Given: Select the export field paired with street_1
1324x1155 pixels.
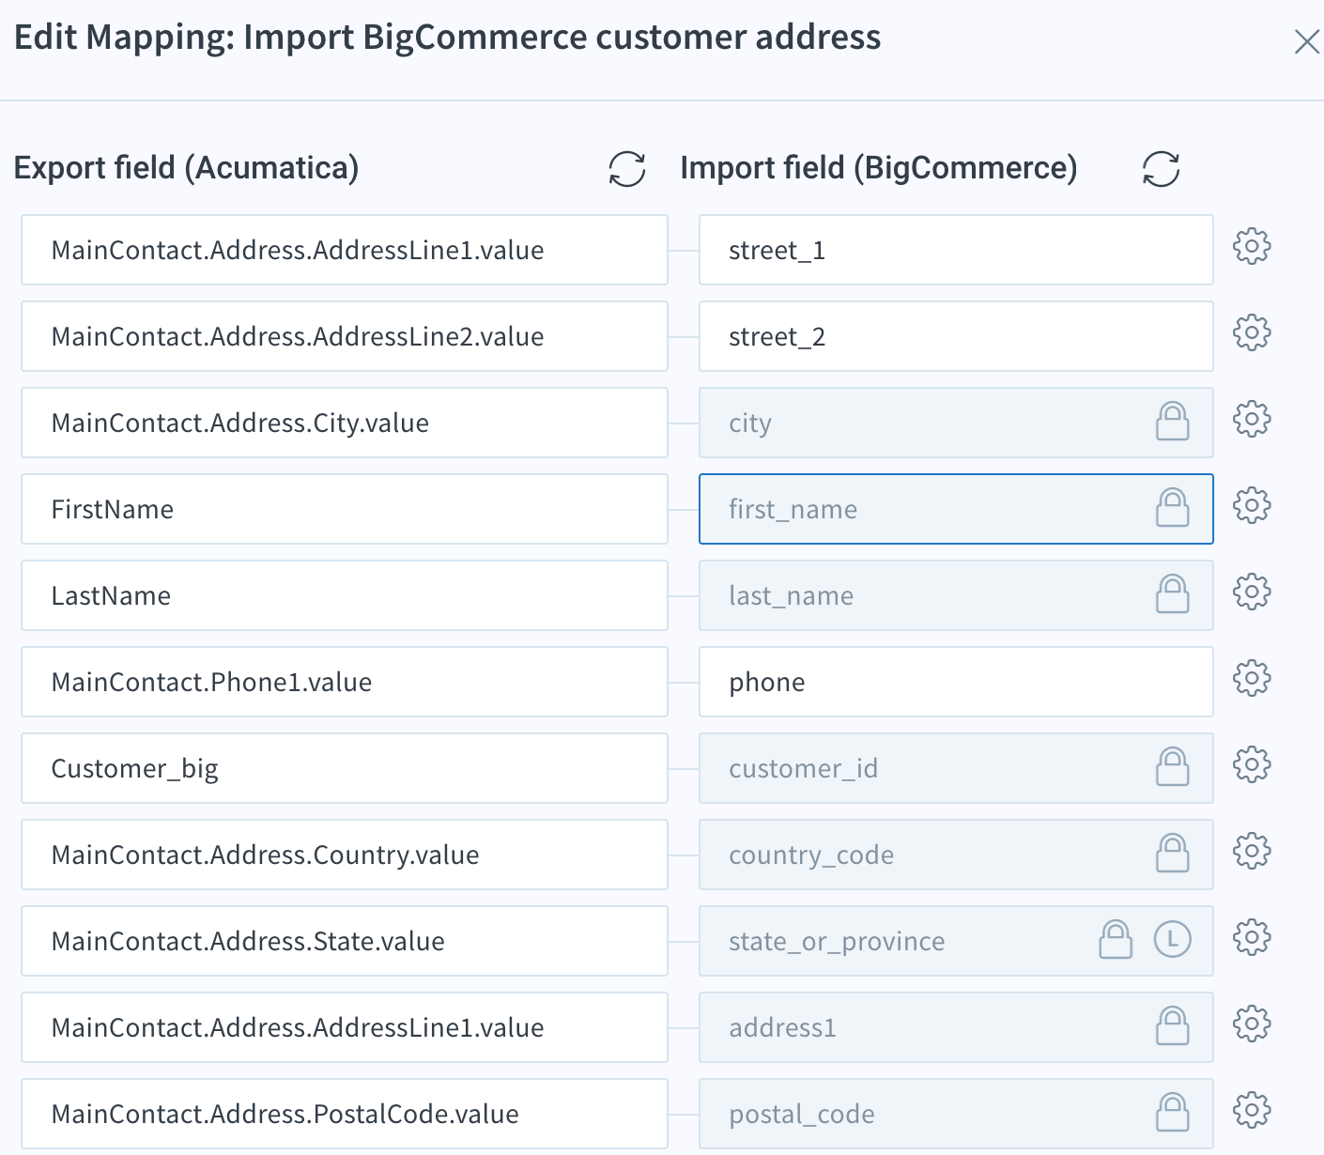Looking at the screenshot, I should (x=345, y=250).
